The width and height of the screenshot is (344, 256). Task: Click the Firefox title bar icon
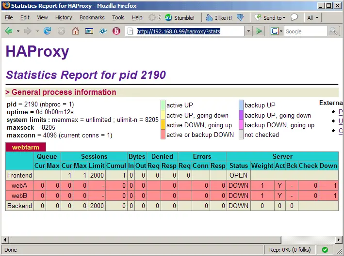point(6,5)
